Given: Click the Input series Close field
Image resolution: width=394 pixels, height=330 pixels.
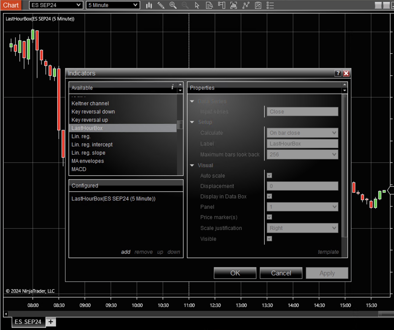Looking at the screenshot, I should (x=302, y=112).
